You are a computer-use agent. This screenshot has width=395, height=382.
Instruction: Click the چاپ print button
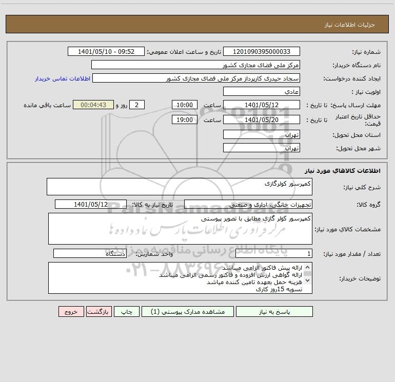tap(127, 312)
